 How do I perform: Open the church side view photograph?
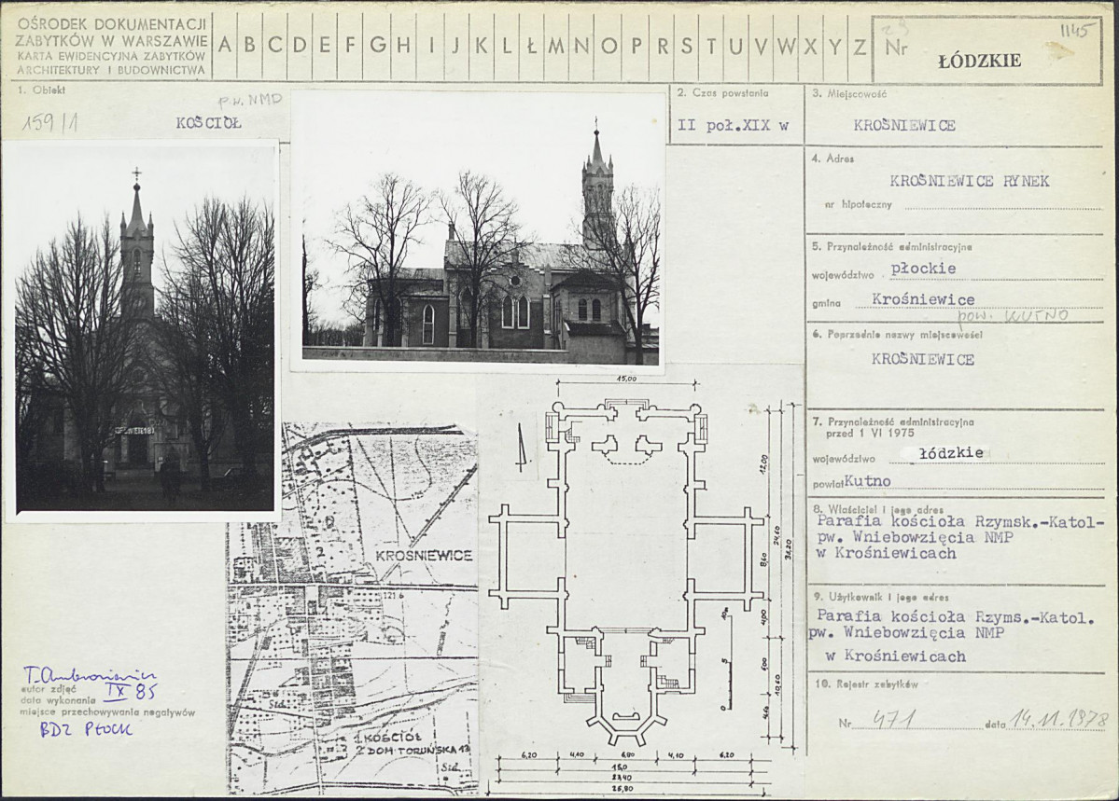[478, 231]
